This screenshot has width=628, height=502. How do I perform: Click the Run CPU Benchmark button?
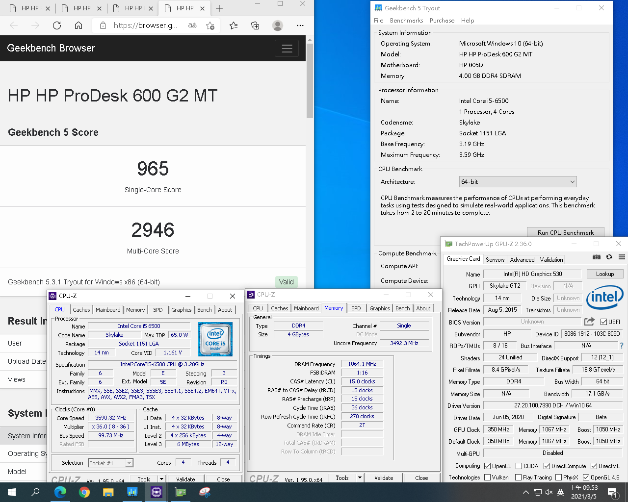point(566,232)
